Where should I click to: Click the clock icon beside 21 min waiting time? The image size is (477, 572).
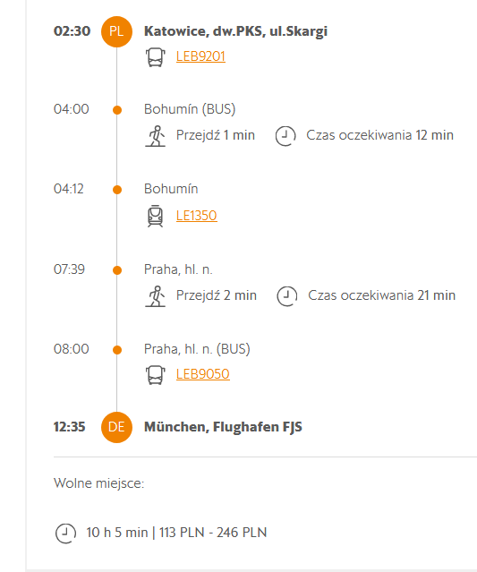click(x=287, y=296)
